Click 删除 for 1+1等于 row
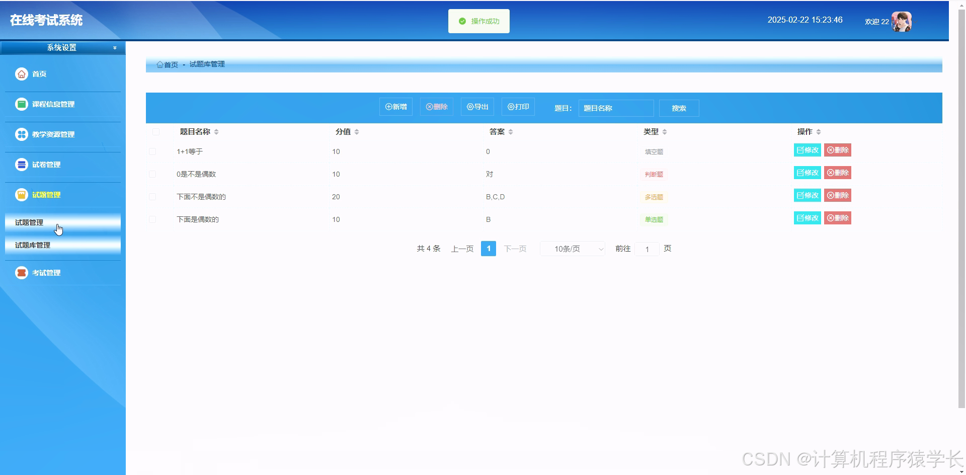The width and height of the screenshot is (966, 475). click(x=838, y=150)
